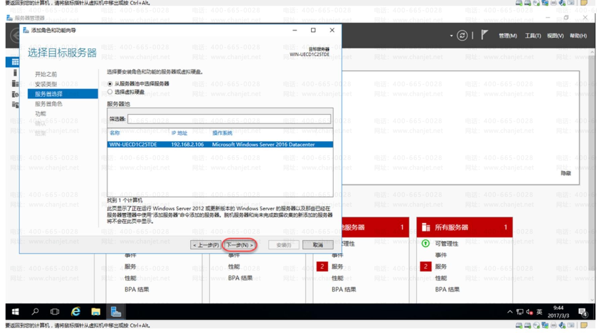
Task: Select the 服务器选择 wizard step
Action: coord(63,94)
